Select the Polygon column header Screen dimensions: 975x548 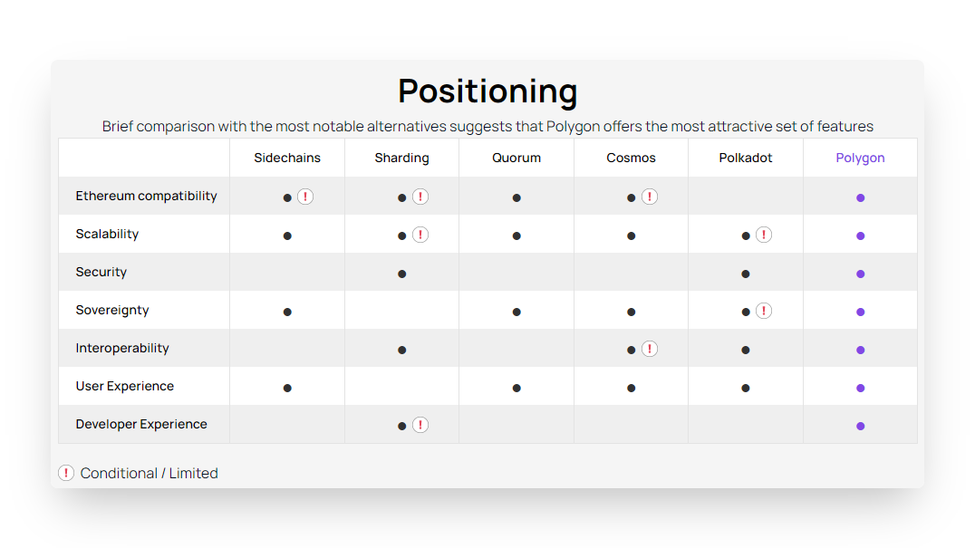pyautogui.click(x=860, y=158)
